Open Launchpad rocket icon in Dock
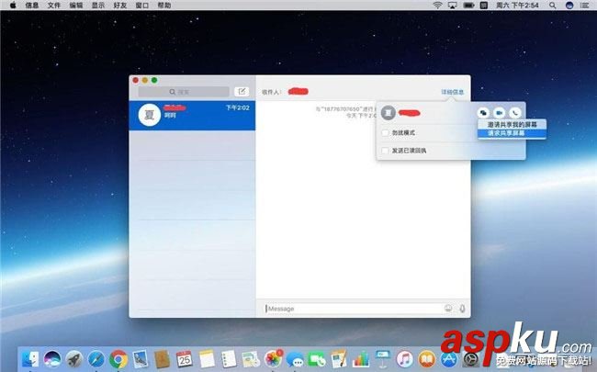The image size is (597, 372). [74, 359]
